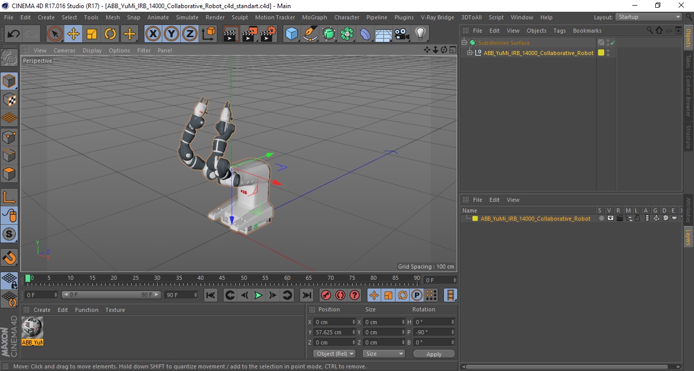Open the Deformer objects icon
This screenshot has width=694, height=371.
click(365, 34)
